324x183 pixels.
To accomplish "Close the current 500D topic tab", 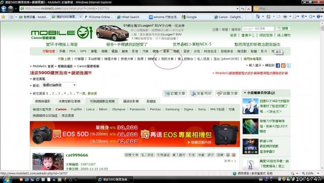I will (80, 17).
